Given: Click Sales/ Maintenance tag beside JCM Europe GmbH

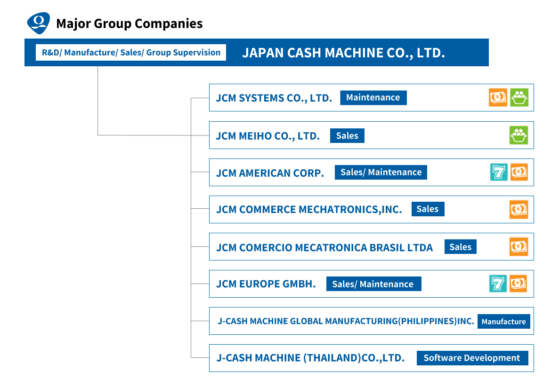Looking at the screenshot, I should (373, 284).
